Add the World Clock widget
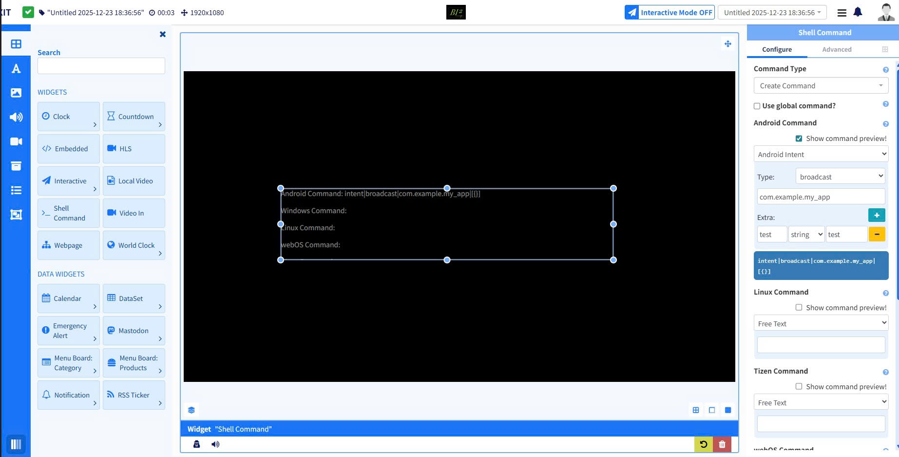The width and height of the screenshot is (899, 457). [134, 245]
